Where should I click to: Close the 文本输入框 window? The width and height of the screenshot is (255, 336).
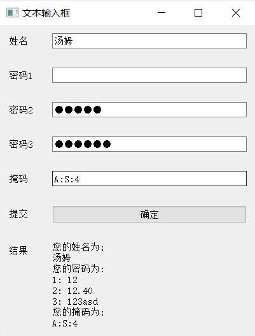(236, 13)
